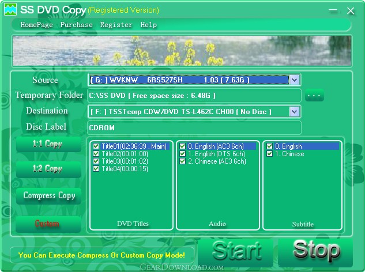
Task: Select audio row text 2. Chinese (AC3 6ch)
Action: [x=217, y=161]
